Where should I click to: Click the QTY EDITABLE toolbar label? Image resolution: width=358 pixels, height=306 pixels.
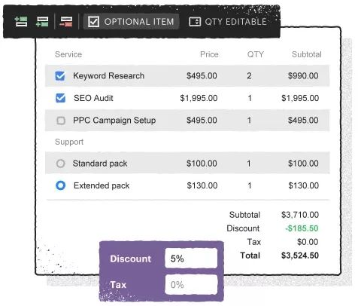[235, 22]
